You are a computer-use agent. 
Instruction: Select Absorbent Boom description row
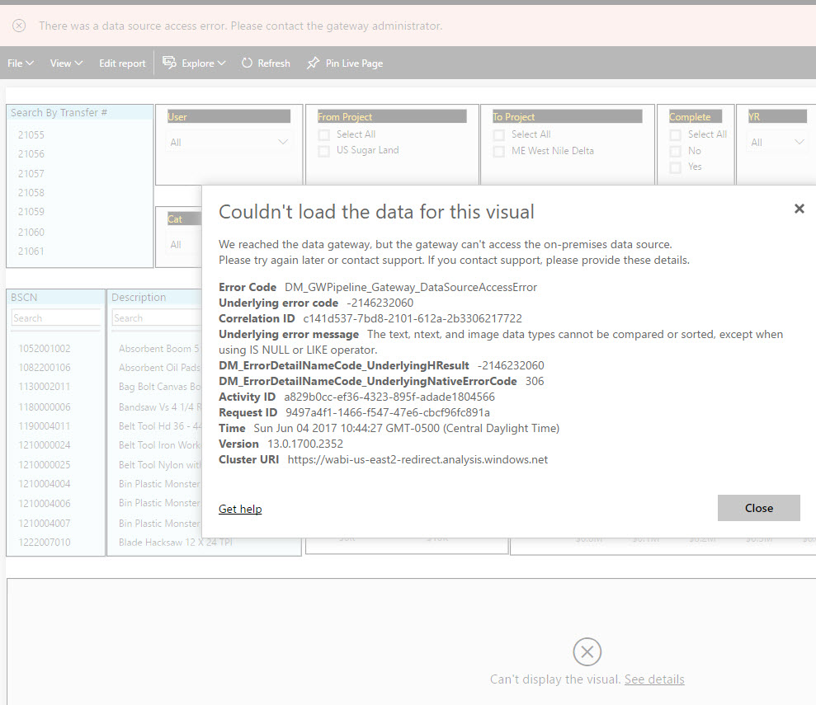pos(159,348)
